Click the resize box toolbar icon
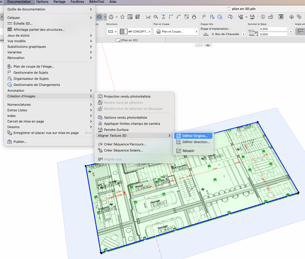The height and width of the screenshot is (259, 305). (x=186, y=17)
